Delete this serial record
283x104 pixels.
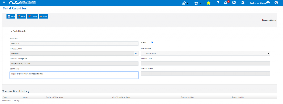33,16
